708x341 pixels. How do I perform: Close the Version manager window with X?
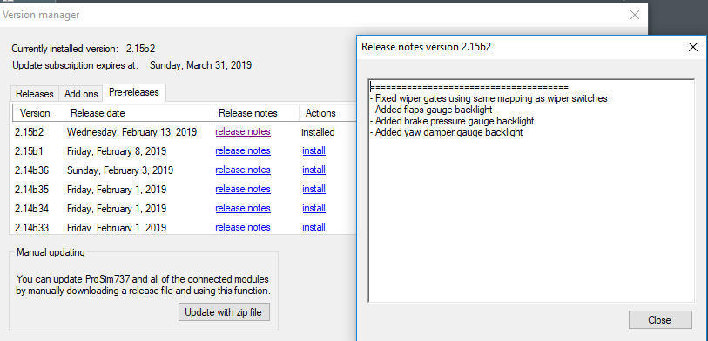(x=634, y=15)
